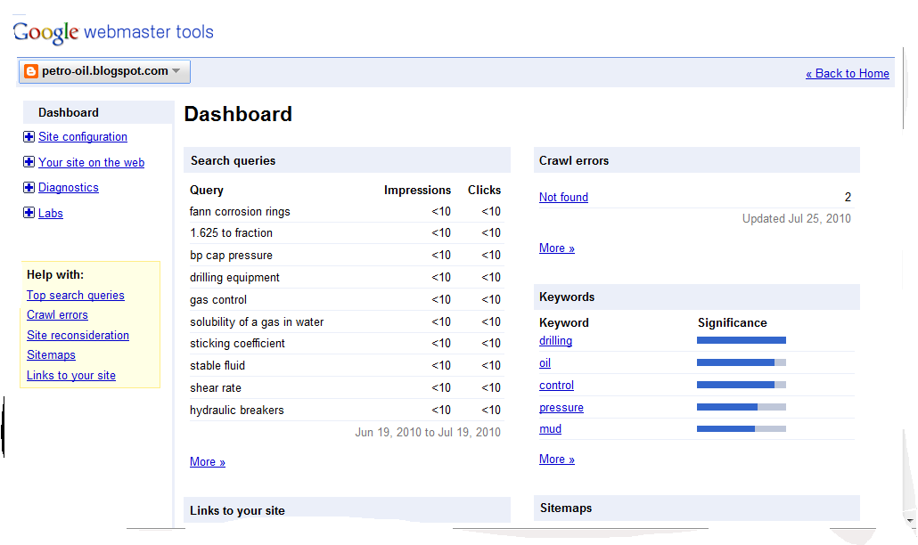918x545 pixels.
Task: Open More under Search queries
Action: [208, 462]
